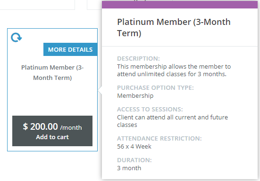Select the 3 month duration value

[x=129, y=168]
